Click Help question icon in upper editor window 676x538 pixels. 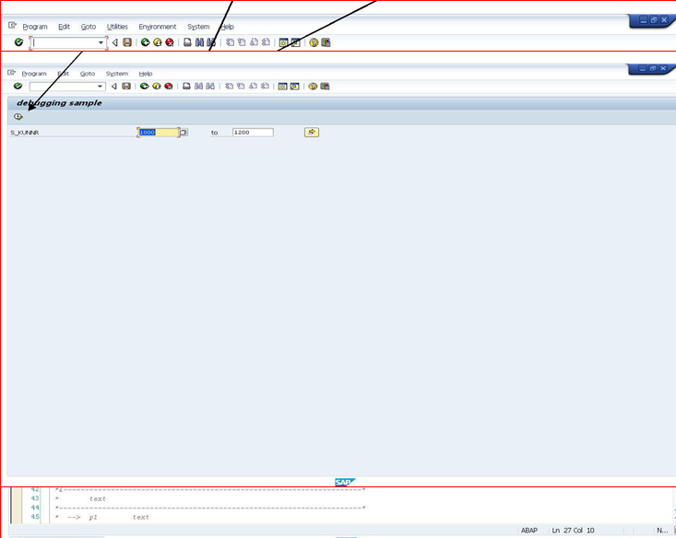[314, 42]
